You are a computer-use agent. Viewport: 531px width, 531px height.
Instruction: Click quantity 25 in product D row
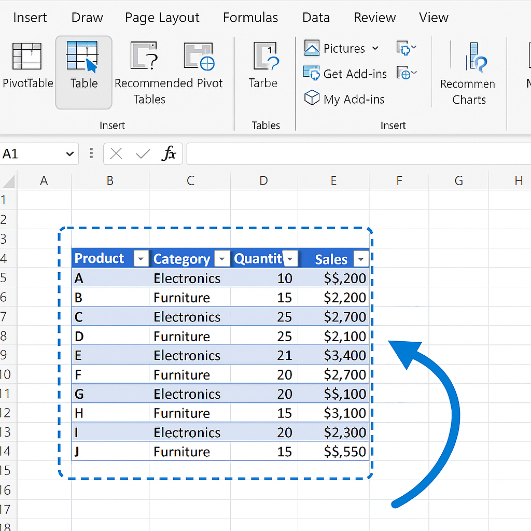click(x=264, y=336)
